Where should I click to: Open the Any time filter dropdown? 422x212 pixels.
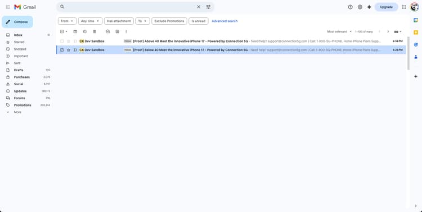(x=90, y=21)
